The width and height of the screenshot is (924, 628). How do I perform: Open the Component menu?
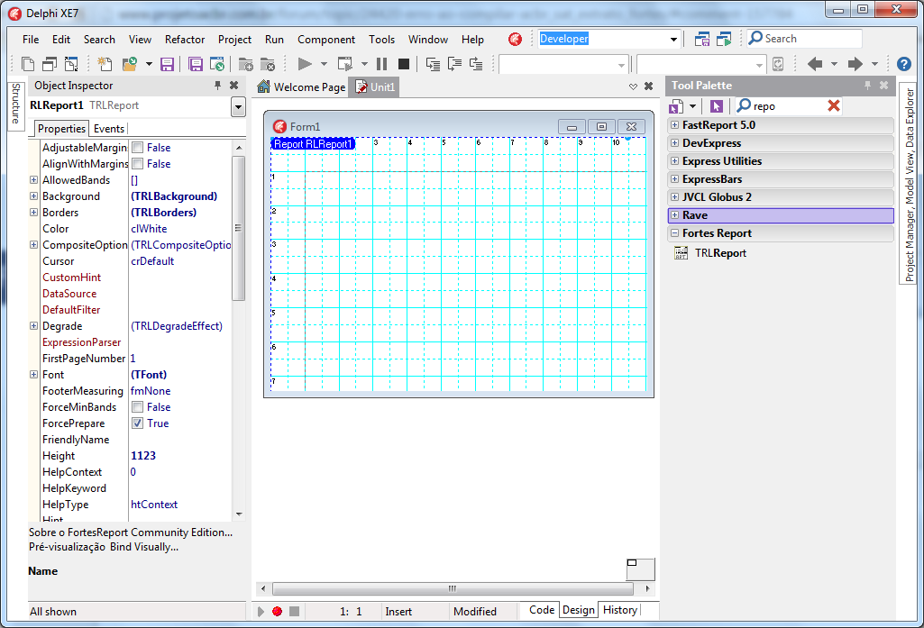click(325, 40)
